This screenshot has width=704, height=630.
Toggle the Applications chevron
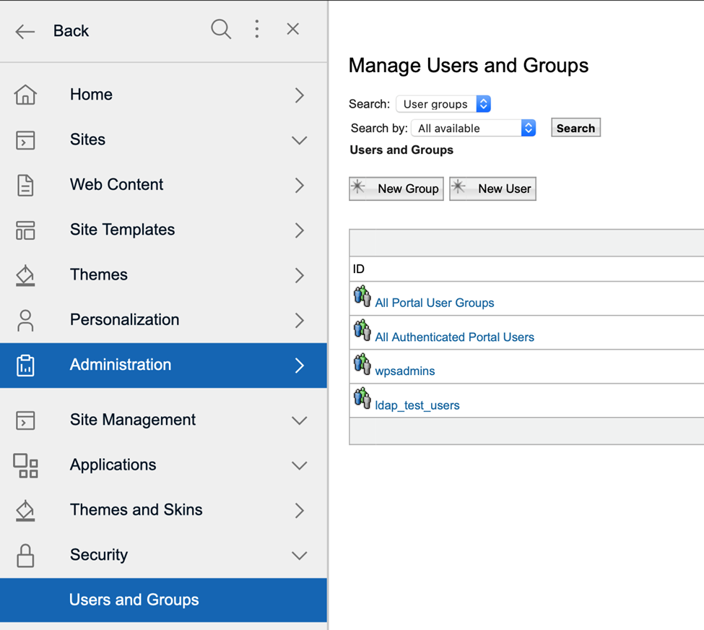pyautogui.click(x=300, y=465)
